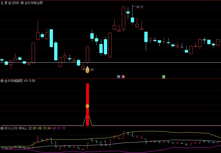The width and height of the screenshot is (221, 153).
Task: Select the 生意宝(日线) chart title
Action: coord(10,3)
